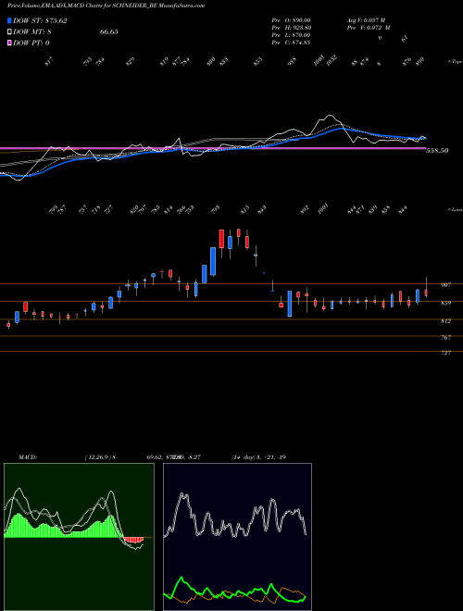The width and height of the screenshot is (463, 611).
Task: Click the 'Avg V: 0.037 M' volume text
Action: click(366, 20)
